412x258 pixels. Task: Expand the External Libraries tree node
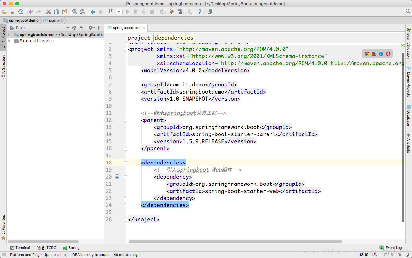coord(9,41)
